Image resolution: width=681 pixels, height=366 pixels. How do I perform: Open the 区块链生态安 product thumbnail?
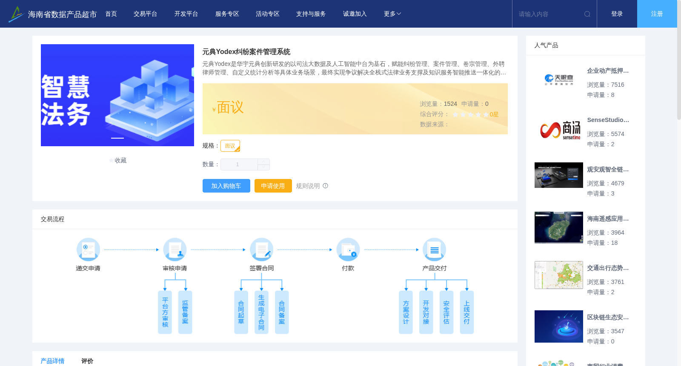[559, 326]
